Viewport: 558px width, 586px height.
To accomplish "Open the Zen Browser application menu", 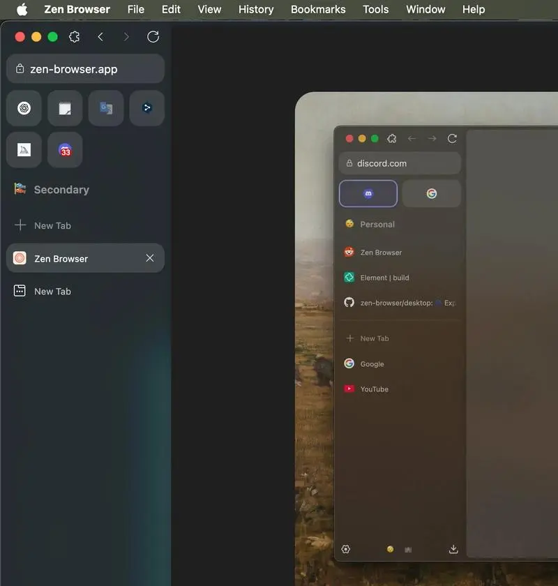I will click(77, 9).
